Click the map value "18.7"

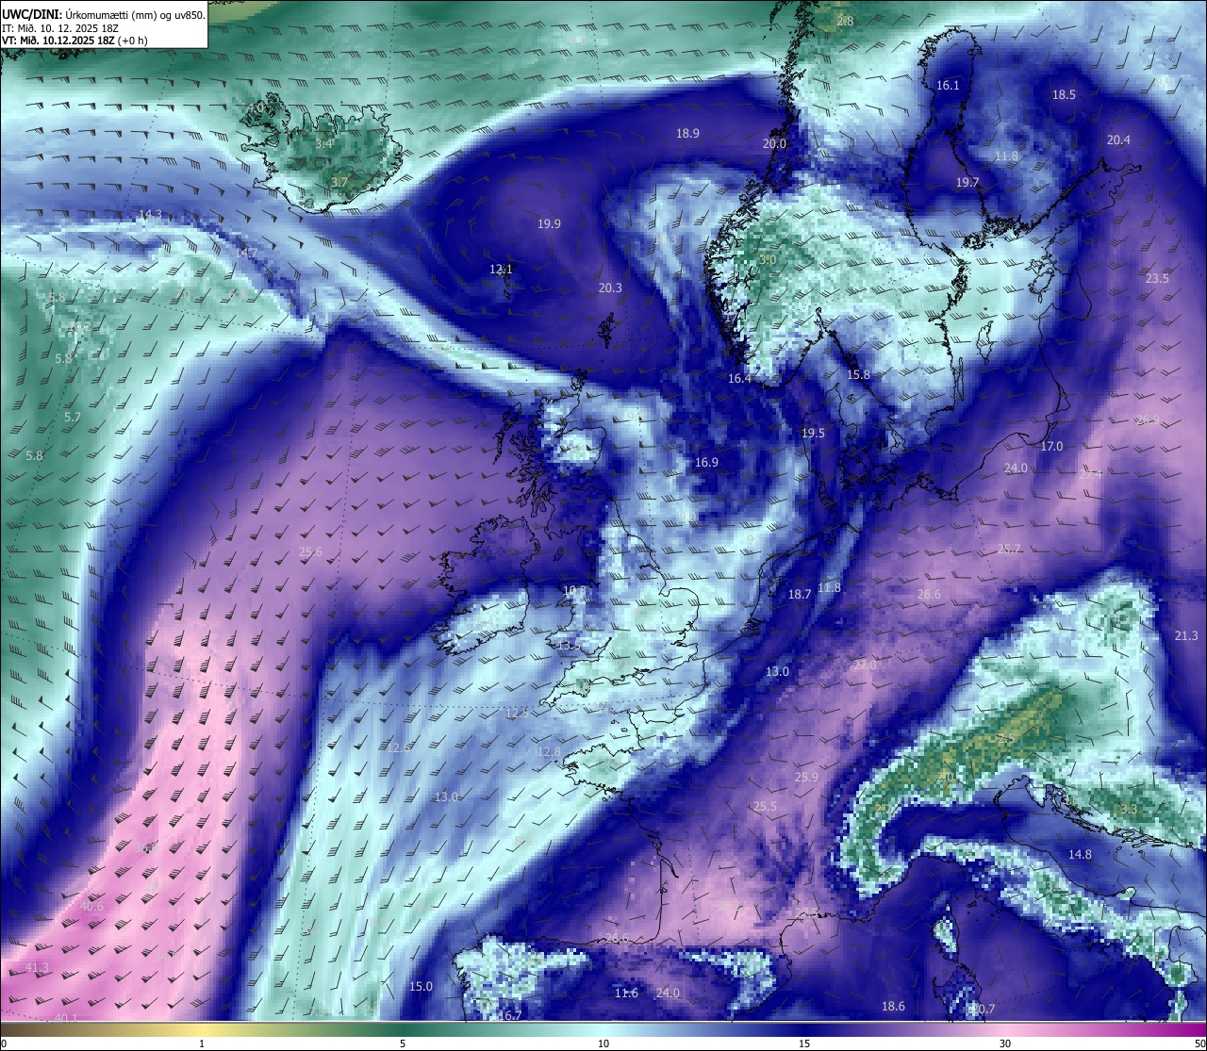click(x=800, y=595)
